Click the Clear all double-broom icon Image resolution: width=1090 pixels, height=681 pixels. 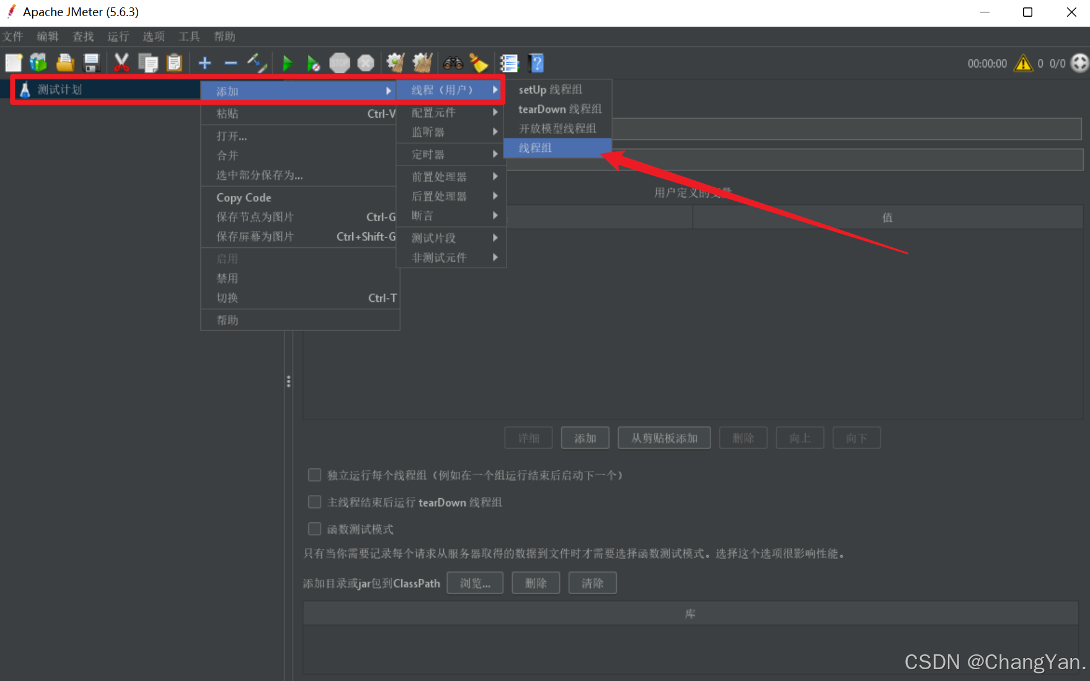point(422,63)
